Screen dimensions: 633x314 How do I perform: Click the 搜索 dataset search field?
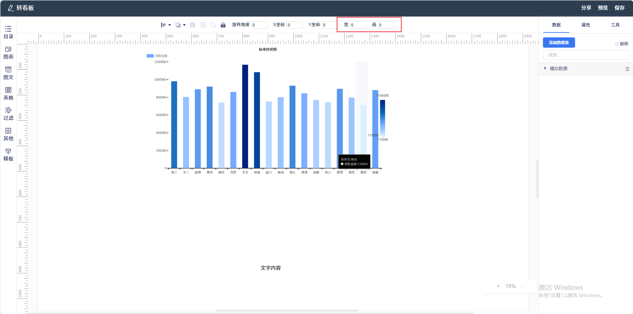pyautogui.click(x=586, y=55)
